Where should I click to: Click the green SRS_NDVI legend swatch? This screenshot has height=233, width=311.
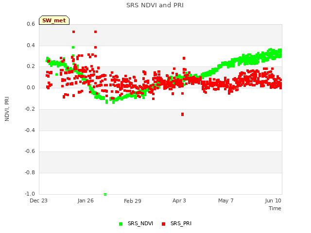click(x=121, y=224)
